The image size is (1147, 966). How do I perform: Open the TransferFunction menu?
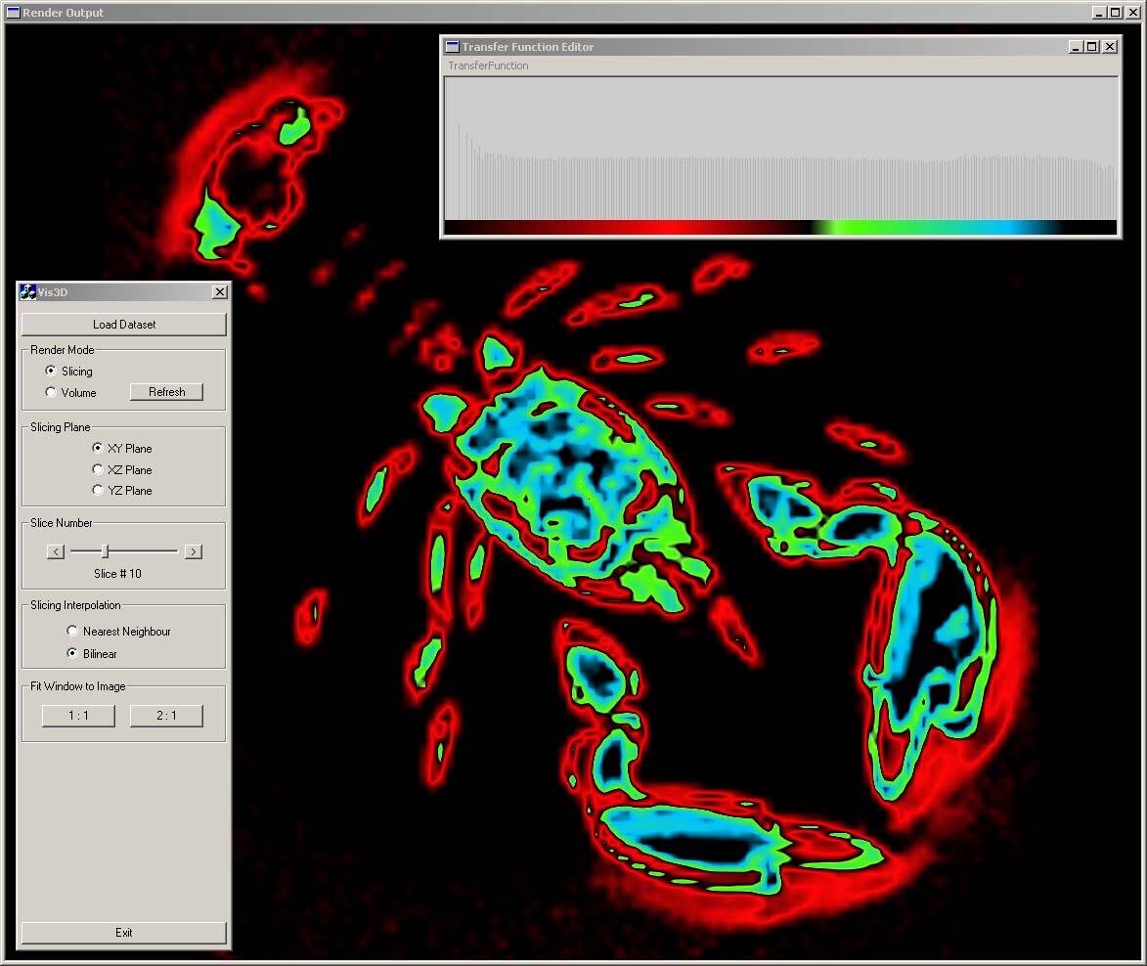coord(488,66)
